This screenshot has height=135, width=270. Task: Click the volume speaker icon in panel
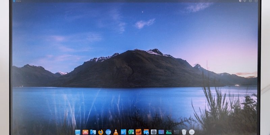point(240,1)
